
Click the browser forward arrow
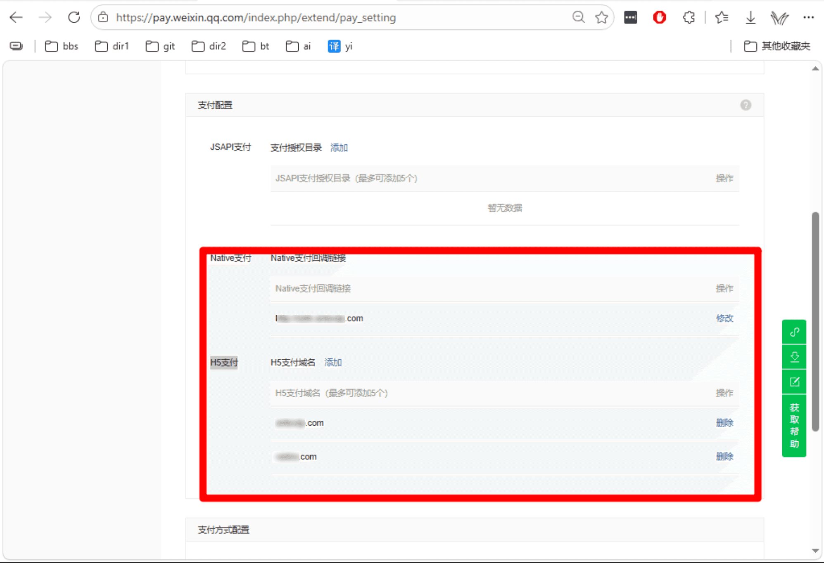click(x=45, y=17)
